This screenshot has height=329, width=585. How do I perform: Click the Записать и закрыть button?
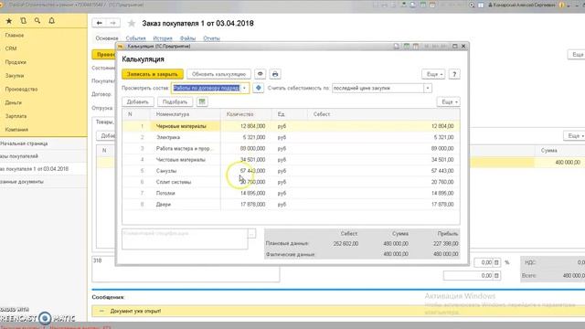(153, 74)
